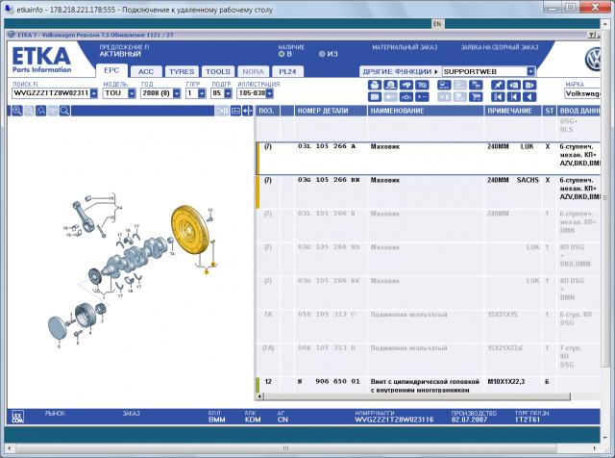615x458 pixels.
Task: Click production date 02.07.2007 in status bar
Action: pyautogui.click(x=469, y=420)
